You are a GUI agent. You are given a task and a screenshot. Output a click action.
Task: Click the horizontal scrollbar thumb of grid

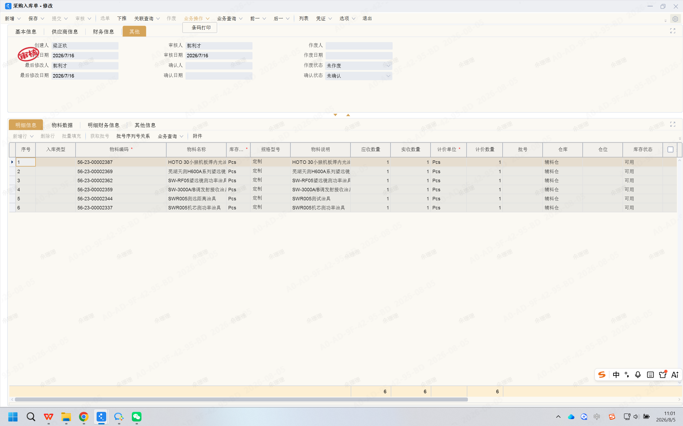point(241,400)
